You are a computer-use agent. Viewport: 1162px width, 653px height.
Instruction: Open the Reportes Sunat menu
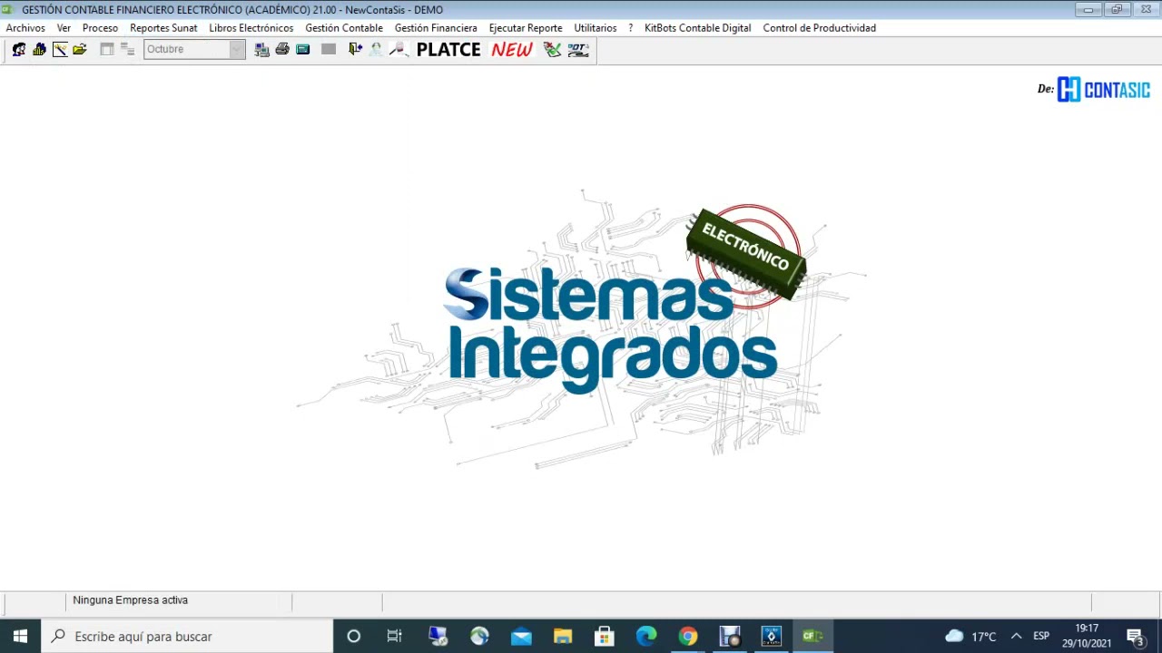pyautogui.click(x=163, y=28)
